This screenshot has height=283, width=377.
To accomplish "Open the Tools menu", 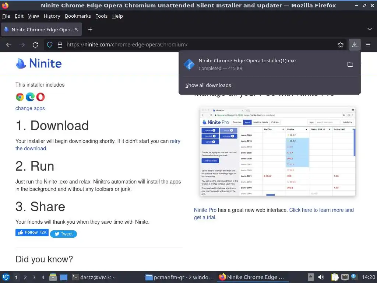I will pyautogui.click(x=102, y=16).
